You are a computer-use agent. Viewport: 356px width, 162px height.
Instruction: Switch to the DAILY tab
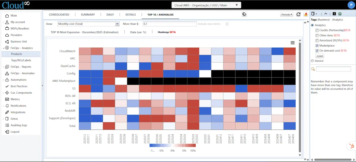point(110,15)
